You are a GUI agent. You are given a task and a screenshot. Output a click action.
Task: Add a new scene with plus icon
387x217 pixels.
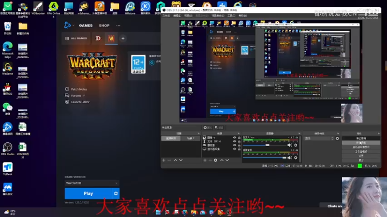pyautogui.click(x=164, y=160)
